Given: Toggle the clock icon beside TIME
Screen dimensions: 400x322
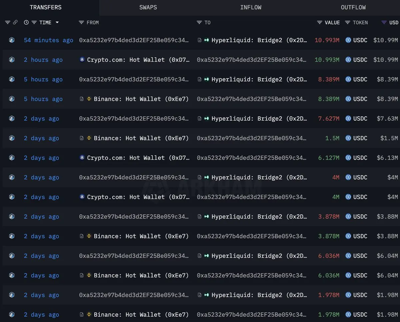Looking at the screenshot, I should click(26, 22).
